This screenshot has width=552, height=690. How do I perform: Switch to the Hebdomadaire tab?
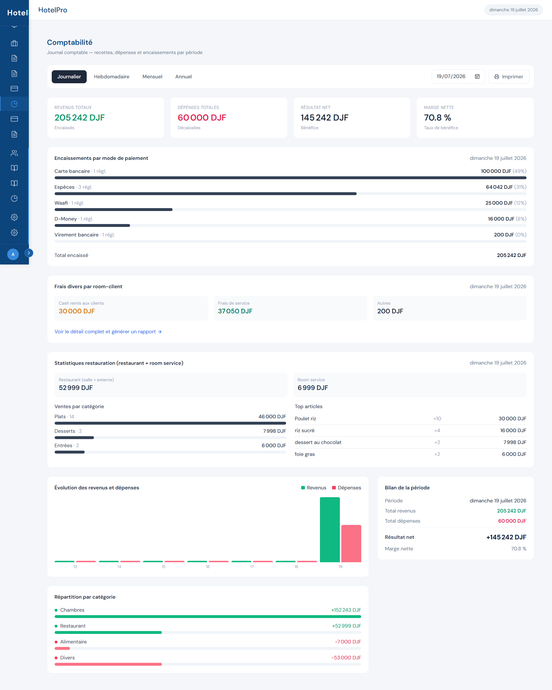[x=112, y=77]
